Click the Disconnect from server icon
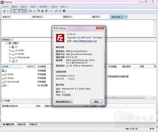This screenshot has height=132, width=158. [x=42, y=11]
